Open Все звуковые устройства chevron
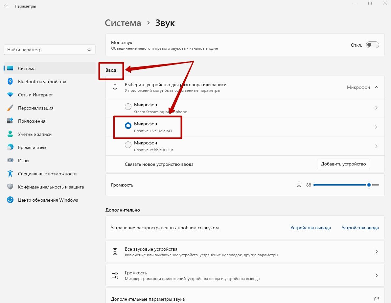The height and width of the screenshot is (303, 391). pos(377,252)
